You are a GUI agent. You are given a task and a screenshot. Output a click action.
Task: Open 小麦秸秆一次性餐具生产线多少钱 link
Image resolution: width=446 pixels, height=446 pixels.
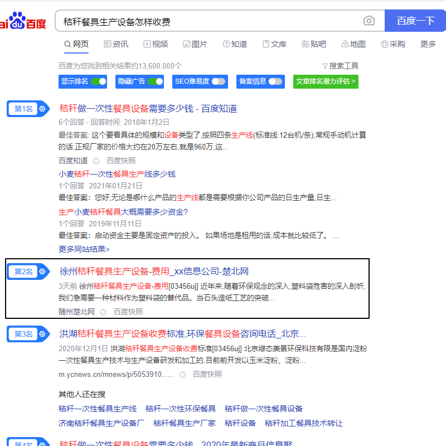coord(117,174)
